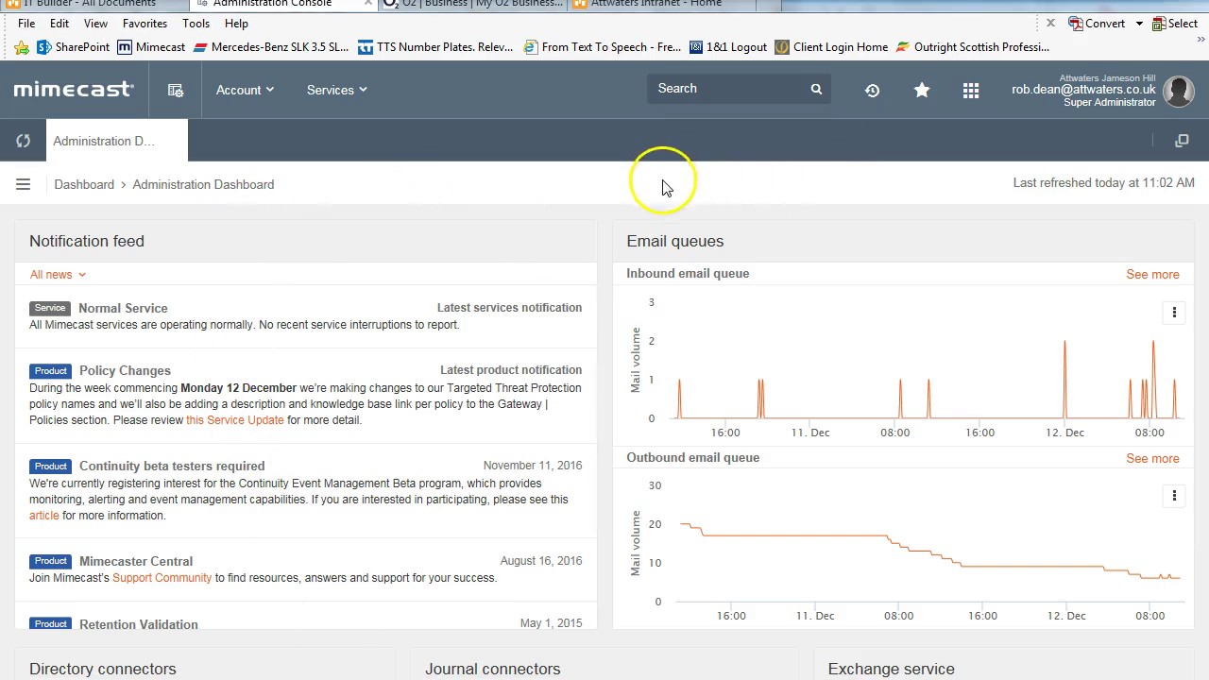Screen dimensions: 1209x680
Task: Open the hamburger side menu
Action: pos(23,184)
